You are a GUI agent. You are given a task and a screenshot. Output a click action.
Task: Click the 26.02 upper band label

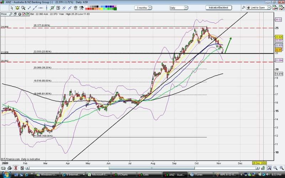pyautogui.click(x=279, y=20)
